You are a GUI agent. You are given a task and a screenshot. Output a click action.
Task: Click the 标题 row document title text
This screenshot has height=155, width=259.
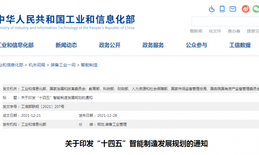(x=57, y=98)
